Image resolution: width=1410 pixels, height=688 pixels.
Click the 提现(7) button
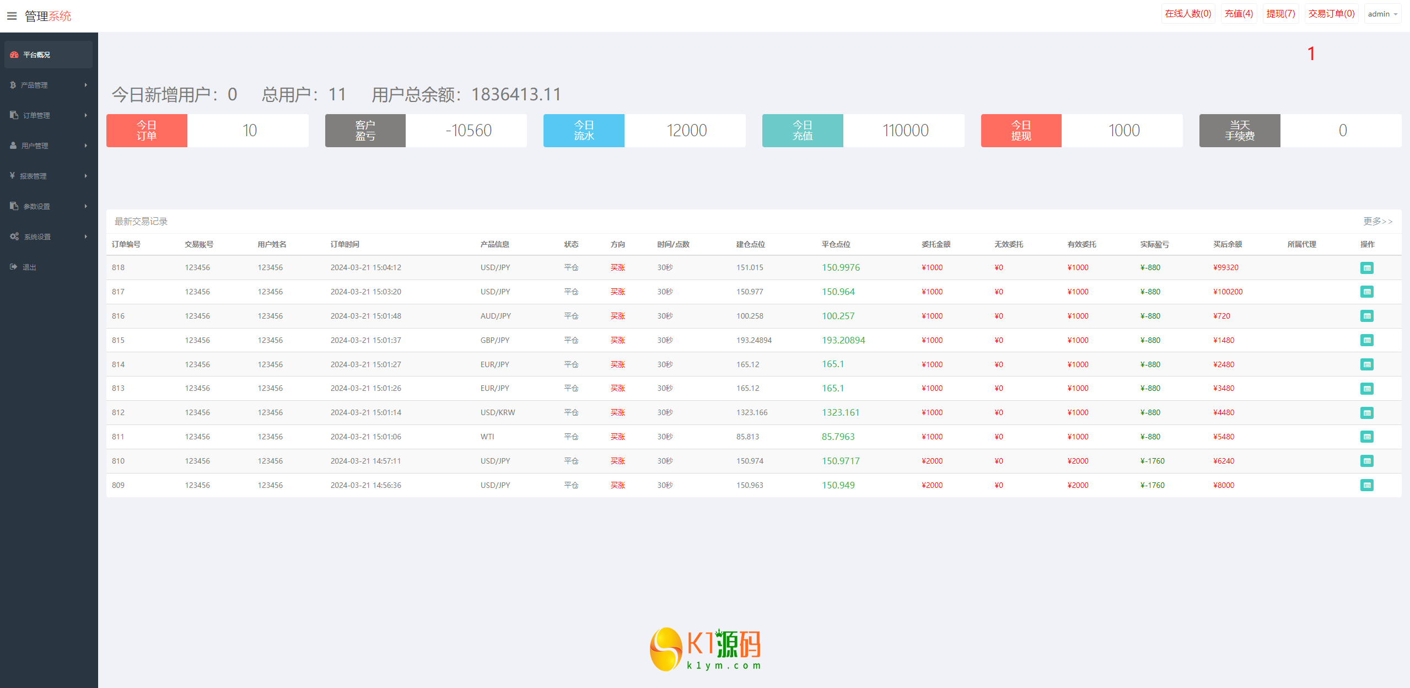(1280, 14)
